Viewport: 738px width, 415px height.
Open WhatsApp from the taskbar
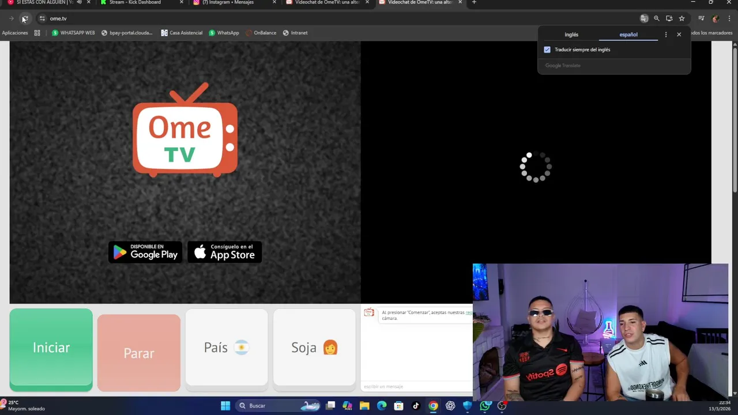click(485, 406)
